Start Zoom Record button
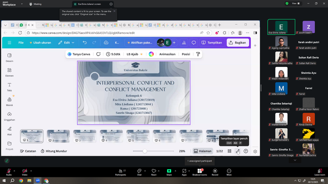328x184 pixels. click(215, 172)
